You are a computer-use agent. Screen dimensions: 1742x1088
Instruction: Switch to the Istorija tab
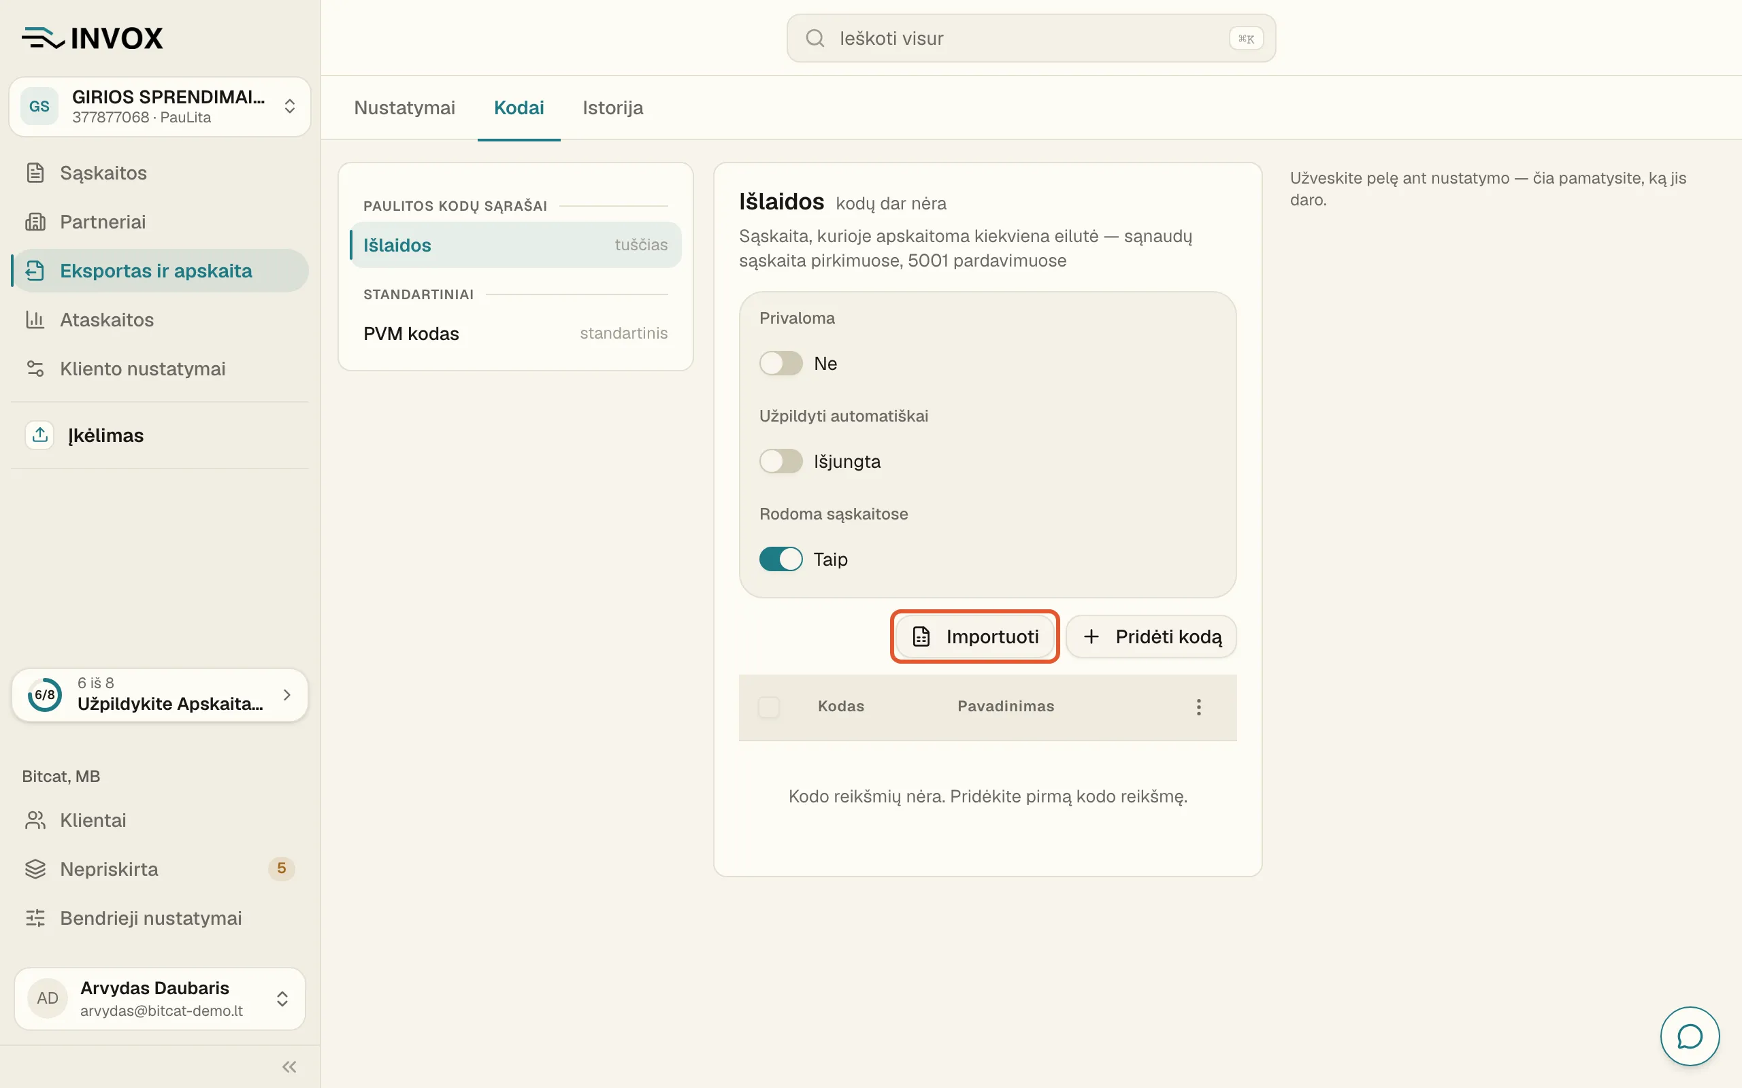[612, 108]
